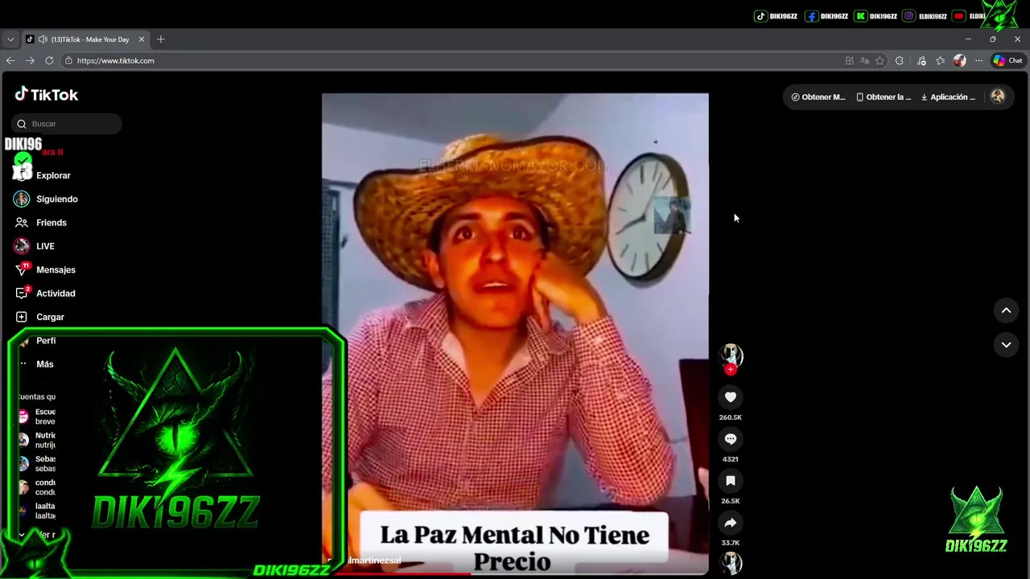This screenshot has height=579, width=1030.
Task: Click the address bar URL
Action: point(115,60)
